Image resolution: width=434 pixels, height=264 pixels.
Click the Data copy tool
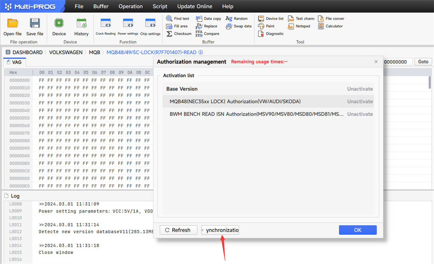tap(208, 19)
